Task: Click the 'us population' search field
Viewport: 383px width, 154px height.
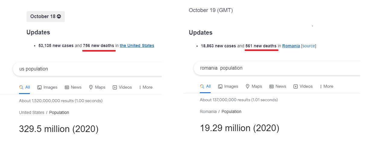Action: (x=87, y=69)
